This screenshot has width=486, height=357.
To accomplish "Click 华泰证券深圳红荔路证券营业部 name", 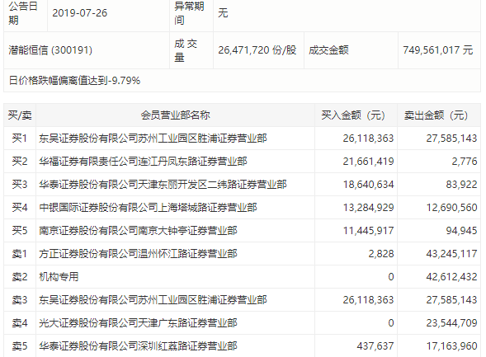I will point(138,345).
